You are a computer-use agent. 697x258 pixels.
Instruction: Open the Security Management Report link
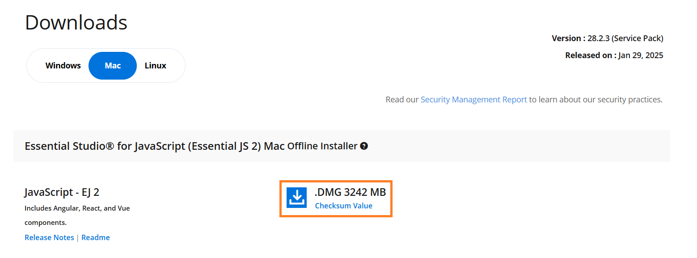tap(473, 100)
